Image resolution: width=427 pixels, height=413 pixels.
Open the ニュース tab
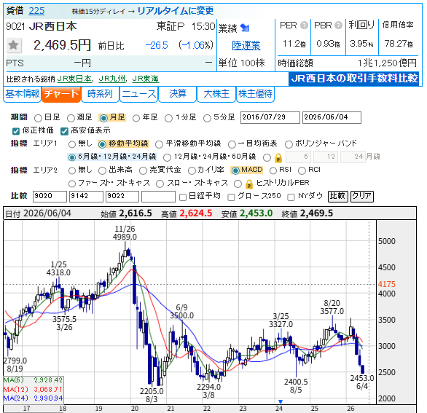(139, 94)
